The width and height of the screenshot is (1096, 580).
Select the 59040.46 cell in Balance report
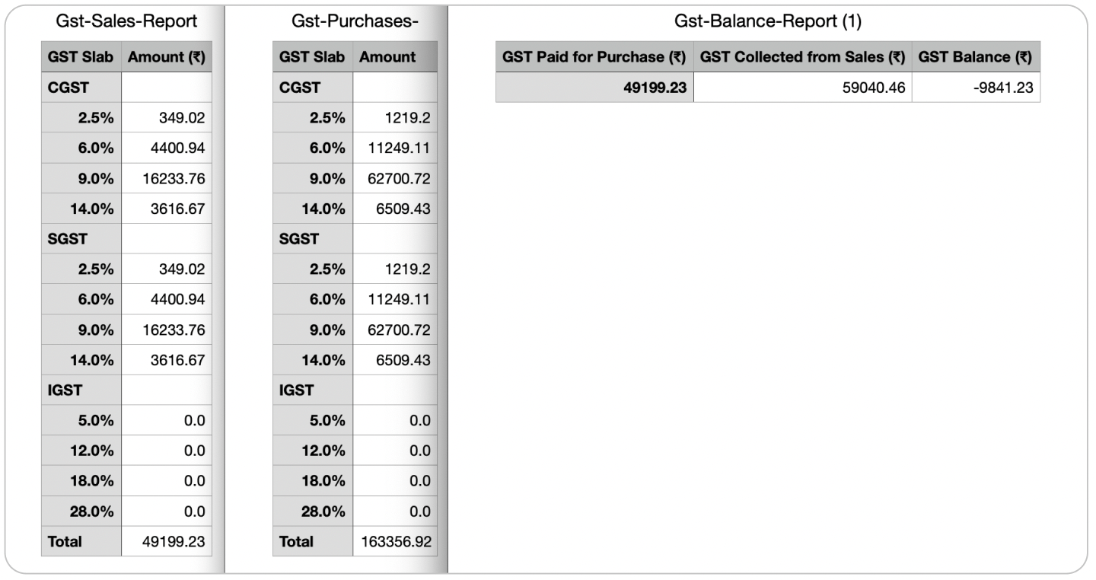(x=802, y=88)
